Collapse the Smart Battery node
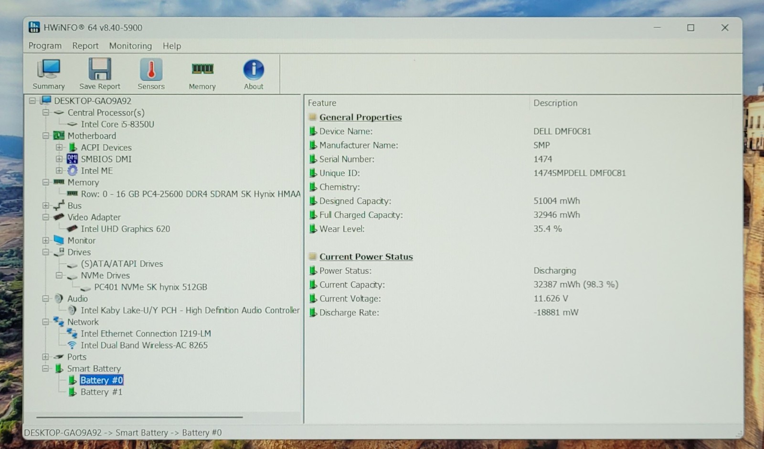Image resolution: width=764 pixels, height=449 pixels. click(x=46, y=368)
